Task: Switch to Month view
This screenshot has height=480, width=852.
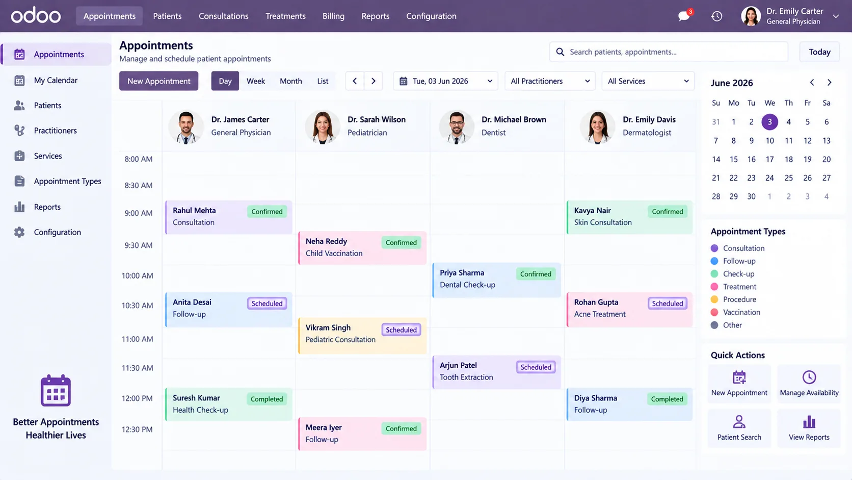Action: 290,81
